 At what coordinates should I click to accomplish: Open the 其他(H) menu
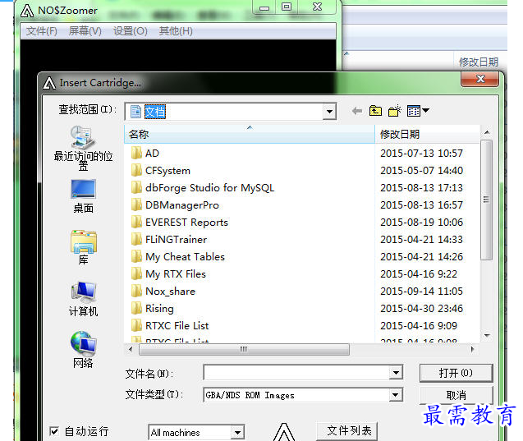176,31
